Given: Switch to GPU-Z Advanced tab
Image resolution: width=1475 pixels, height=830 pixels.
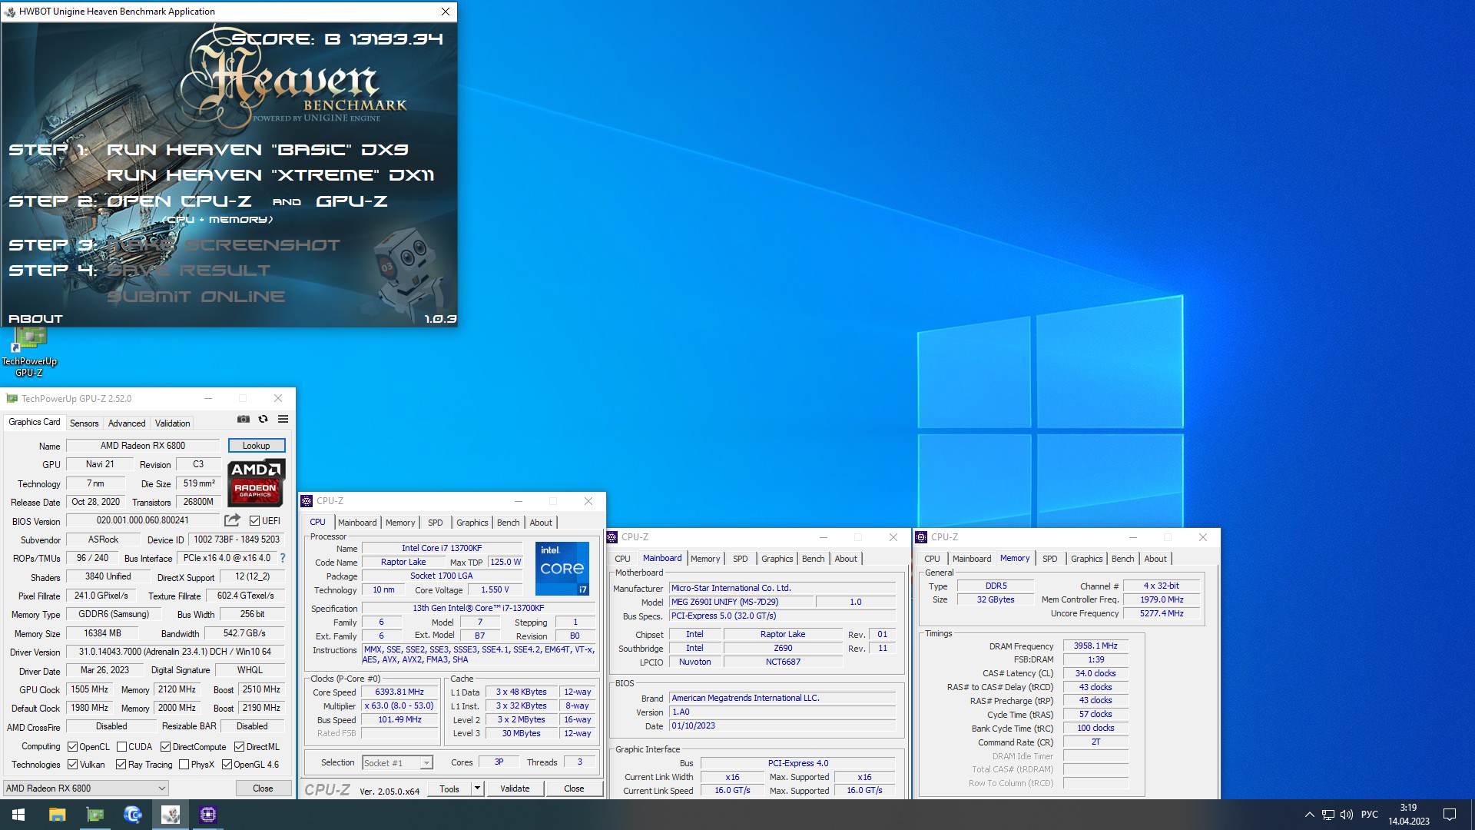Looking at the screenshot, I should 127,423.
